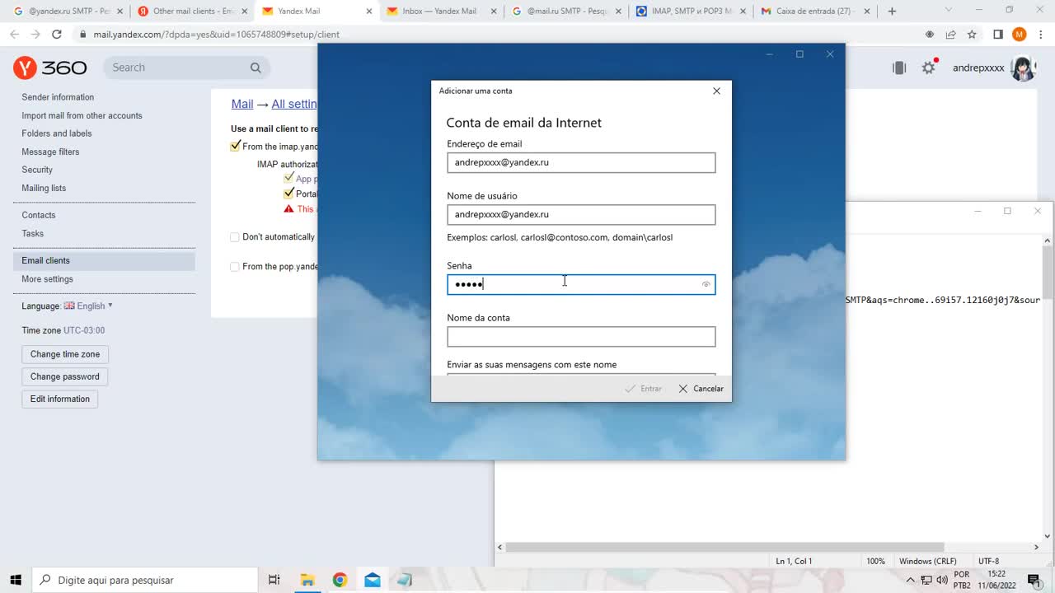Close the Adicionar uma conta dialog

(716, 91)
